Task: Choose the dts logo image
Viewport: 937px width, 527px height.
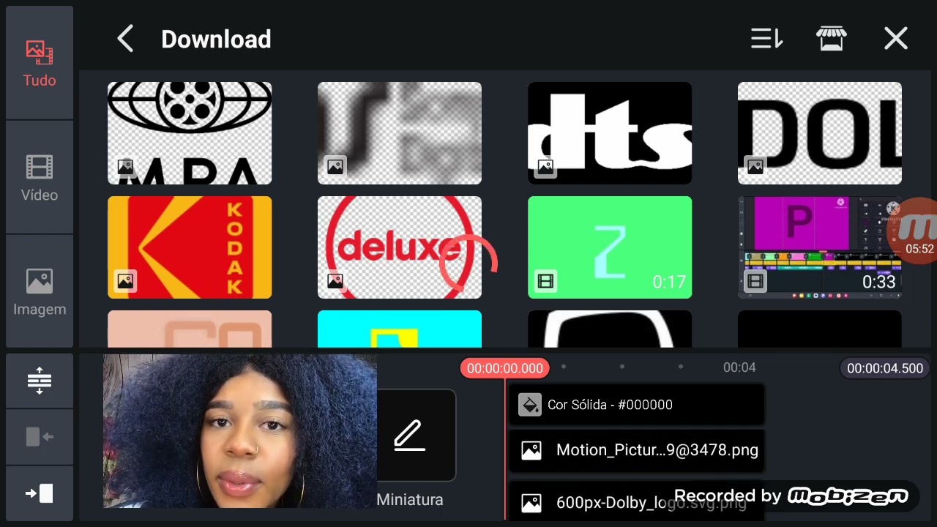Action: pos(610,133)
